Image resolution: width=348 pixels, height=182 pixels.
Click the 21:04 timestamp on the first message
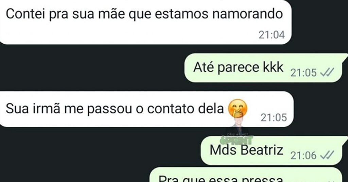(272, 35)
